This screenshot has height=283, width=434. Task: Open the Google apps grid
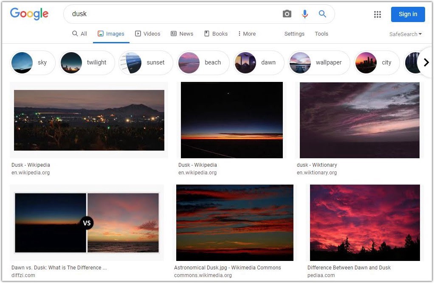pos(378,14)
